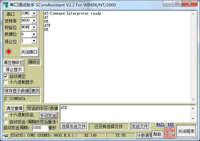Open the 数据位 8 dropdown
Screen dimensions: 200x141
pos(34,34)
